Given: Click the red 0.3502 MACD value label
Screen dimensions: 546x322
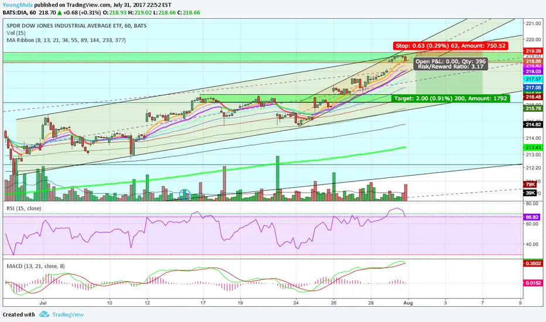Looking at the screenshot, I should click(534, 263).
